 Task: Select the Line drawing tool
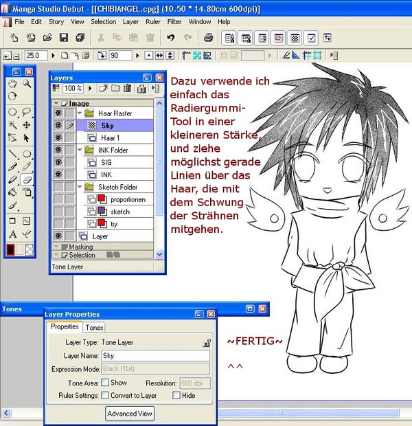click(12, 153)
